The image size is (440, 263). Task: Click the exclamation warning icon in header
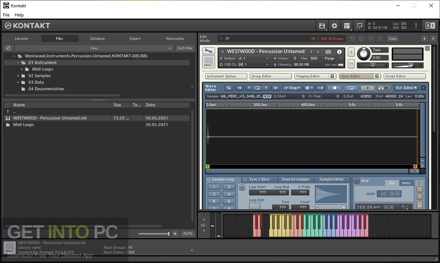(416, 26)
